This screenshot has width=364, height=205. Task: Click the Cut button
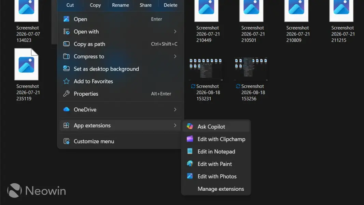70,5
